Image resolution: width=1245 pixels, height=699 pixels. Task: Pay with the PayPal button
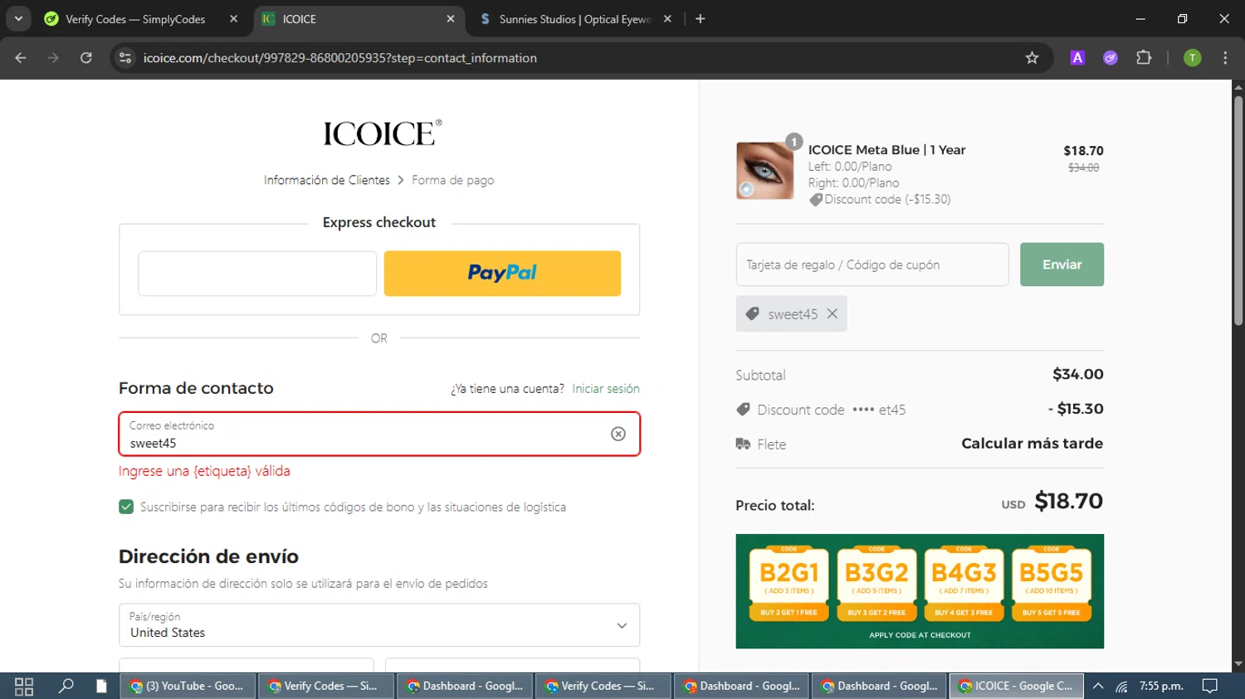(502, 273)
